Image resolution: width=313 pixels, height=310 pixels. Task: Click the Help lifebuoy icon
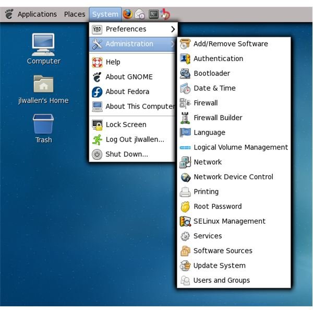pos(97,62)
